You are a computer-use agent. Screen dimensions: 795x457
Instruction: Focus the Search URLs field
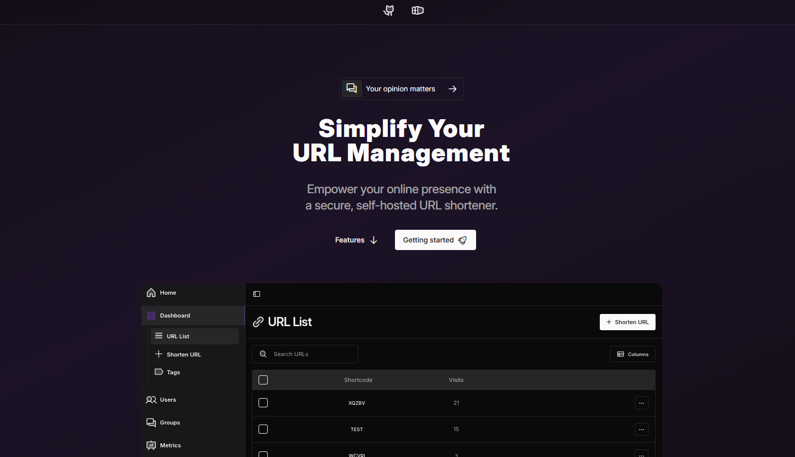tap(305, 354)
